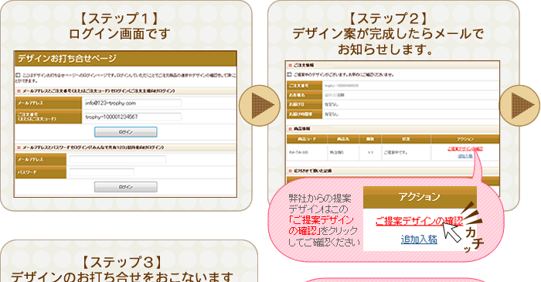Click the arrow icon right of Step 2

point(520,105)
